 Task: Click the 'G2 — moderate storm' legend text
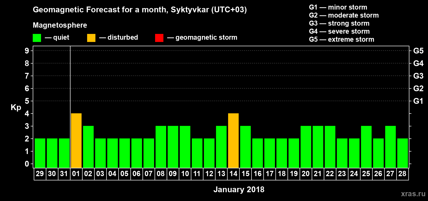coord(344,15)
